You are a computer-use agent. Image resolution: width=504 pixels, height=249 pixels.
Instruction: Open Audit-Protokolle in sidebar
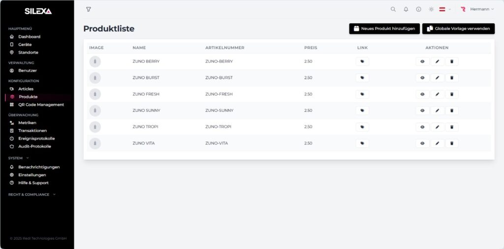34,146
